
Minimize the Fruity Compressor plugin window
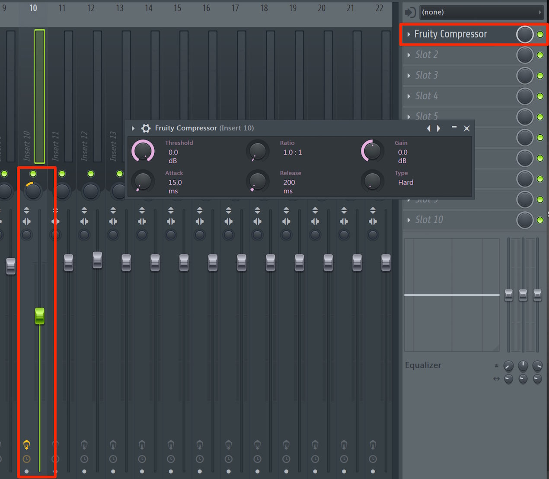click(454, 127)
